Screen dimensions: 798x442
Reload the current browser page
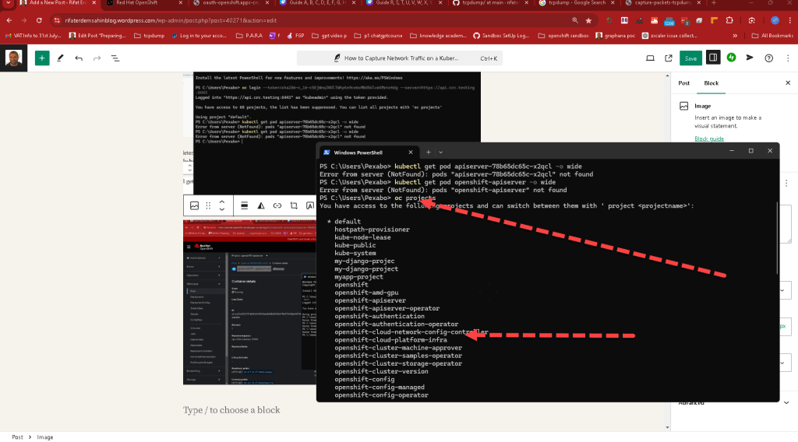tap(39, 20)
